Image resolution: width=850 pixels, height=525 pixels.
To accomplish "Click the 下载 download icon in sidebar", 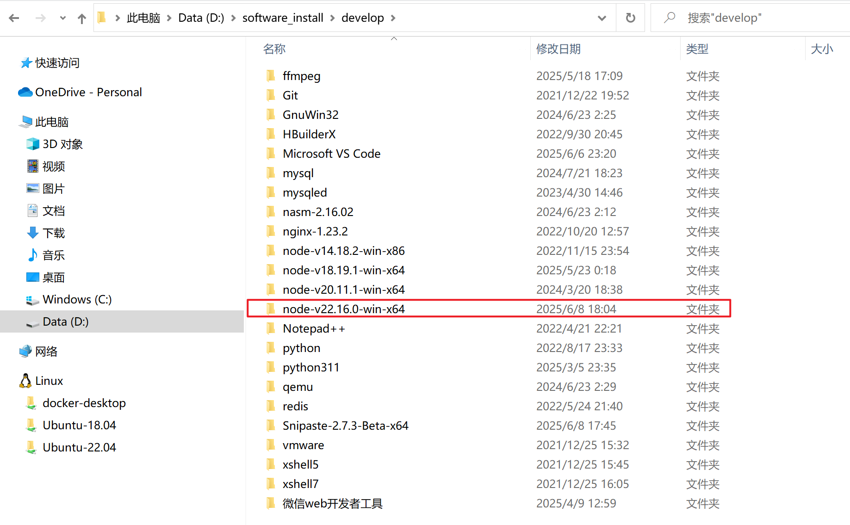I will click(x=32, y=233).
